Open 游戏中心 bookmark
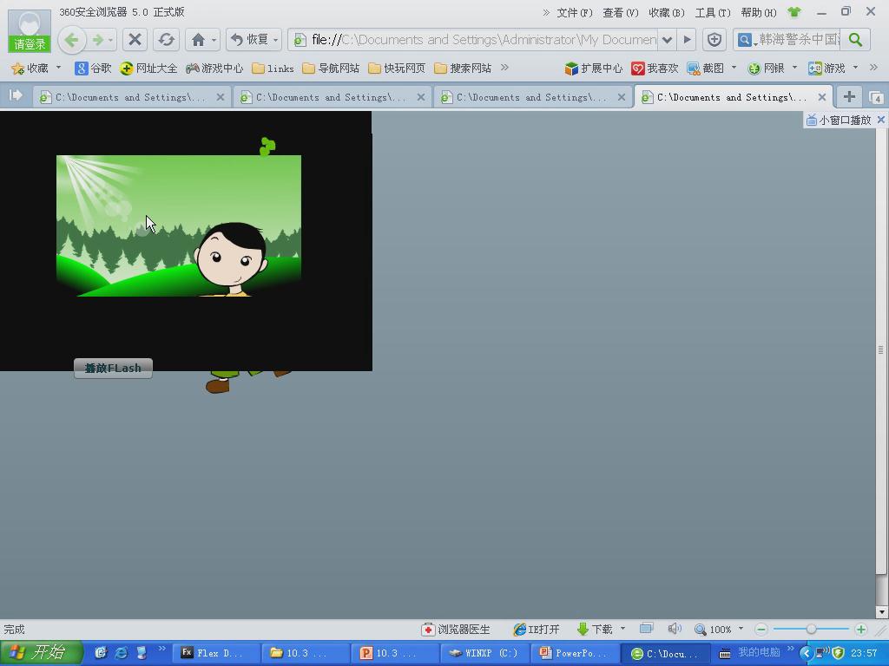889x666 pixels. (214, 69)
